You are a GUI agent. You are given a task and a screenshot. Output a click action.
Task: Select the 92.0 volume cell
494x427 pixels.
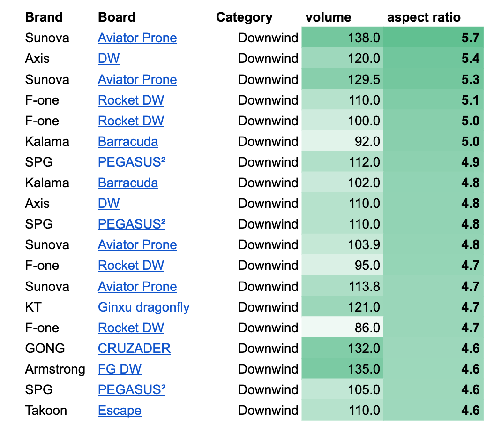click(x=343, y=141)
